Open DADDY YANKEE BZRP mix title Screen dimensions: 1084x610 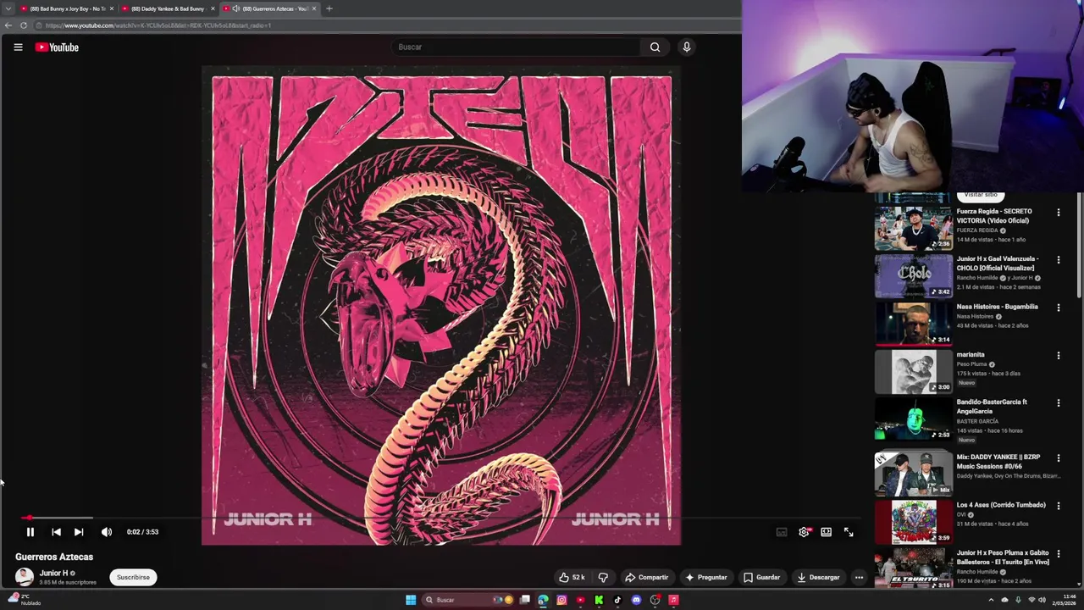(x=998, y=462)
